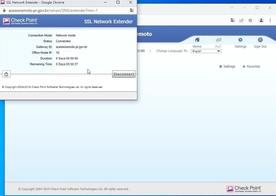Image resolution: width=276 pixels, height=196 pixels.
Task: Open the Mail tab in the portal
Action: (218, 43)
